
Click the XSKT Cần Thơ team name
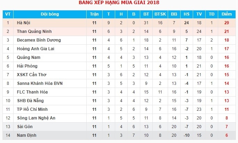coord(32,75)
